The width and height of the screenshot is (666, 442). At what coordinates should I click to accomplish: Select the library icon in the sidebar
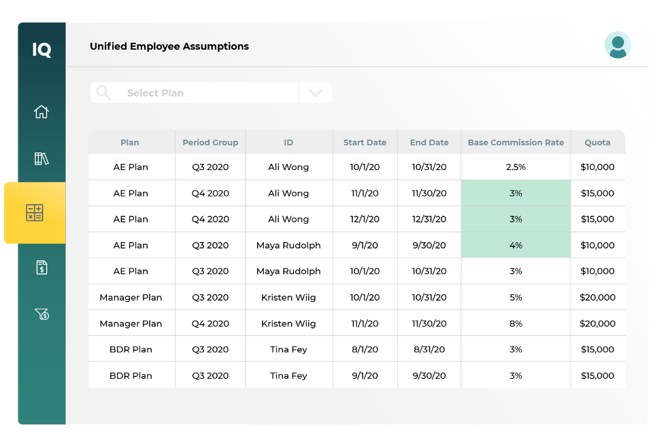tap(41, 158)
